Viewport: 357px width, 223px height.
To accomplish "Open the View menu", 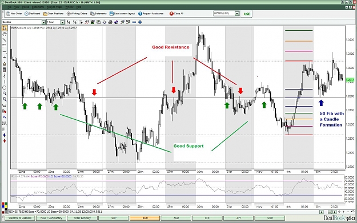I will point(17,7).
